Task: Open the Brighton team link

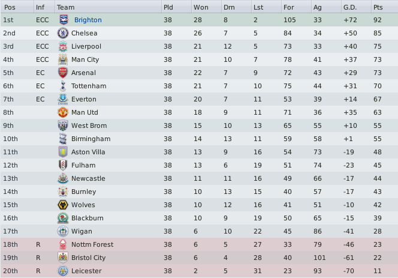Action: (x=88, y=20)
